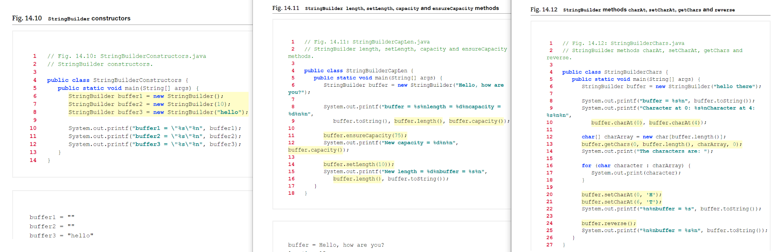This screenshot has height=252, width=772.
Task: Click output line 'buffer2 = ""'
Action: coord(52,227)
